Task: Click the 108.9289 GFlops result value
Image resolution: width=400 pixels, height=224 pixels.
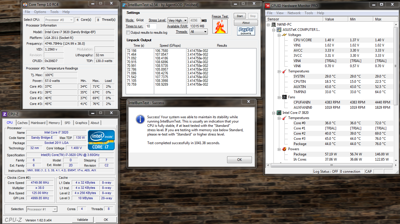Action: tap(162, 84)
